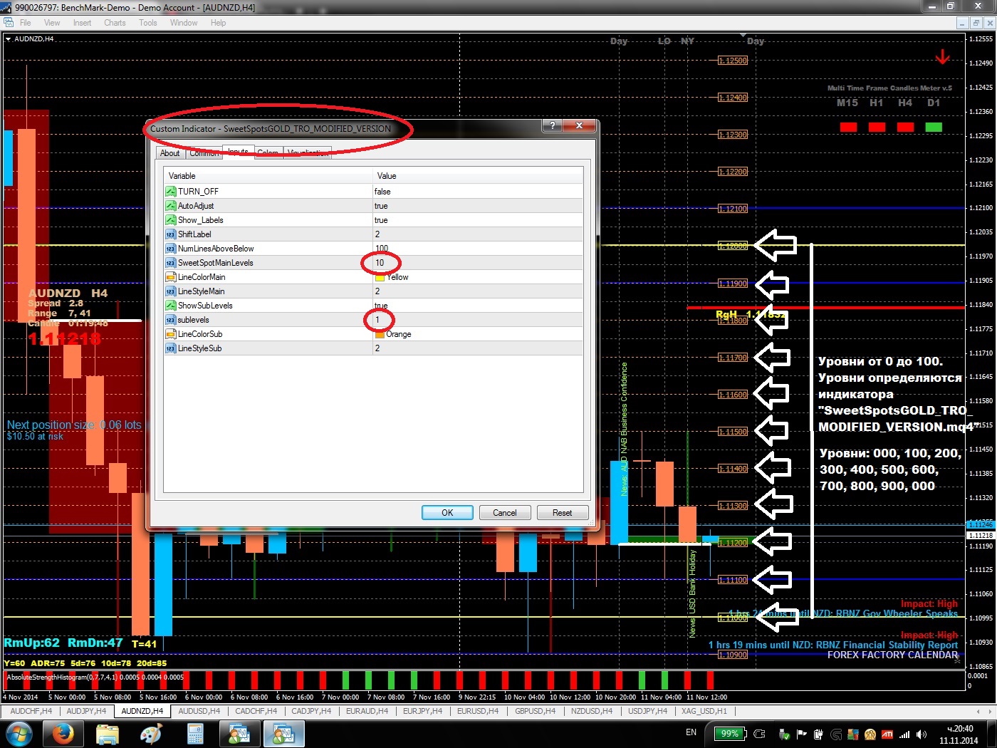Switch to the AUDCHF,H4 chart tab
This screenshot has width=997, height=748.
click(31, 711)
